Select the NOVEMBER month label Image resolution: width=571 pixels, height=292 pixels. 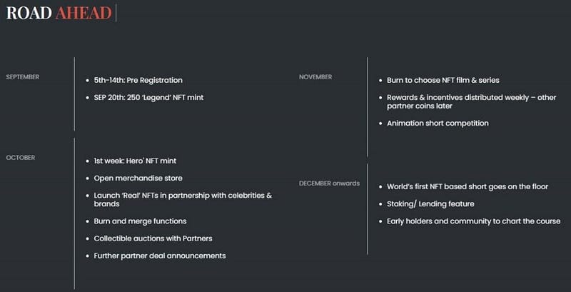pos(315,77)
